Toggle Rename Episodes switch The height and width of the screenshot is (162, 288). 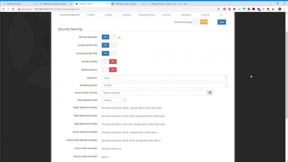(x=109, y=37)
